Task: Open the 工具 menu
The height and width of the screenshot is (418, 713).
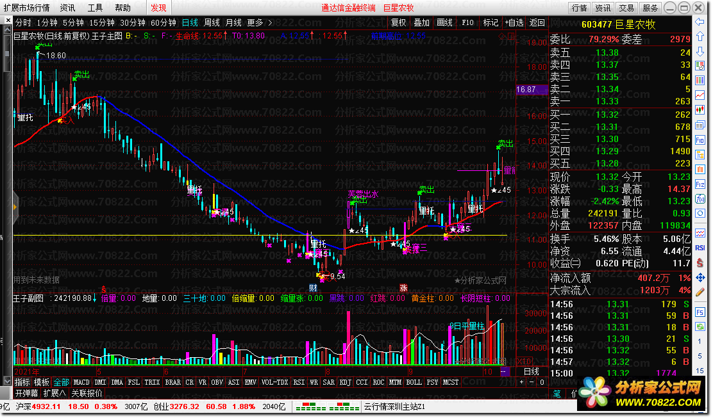Action: coord(95,8)
